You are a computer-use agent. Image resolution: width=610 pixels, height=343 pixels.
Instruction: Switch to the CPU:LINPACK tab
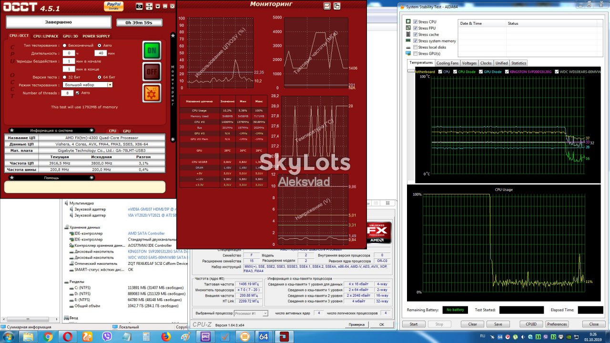tap(46, 36)
